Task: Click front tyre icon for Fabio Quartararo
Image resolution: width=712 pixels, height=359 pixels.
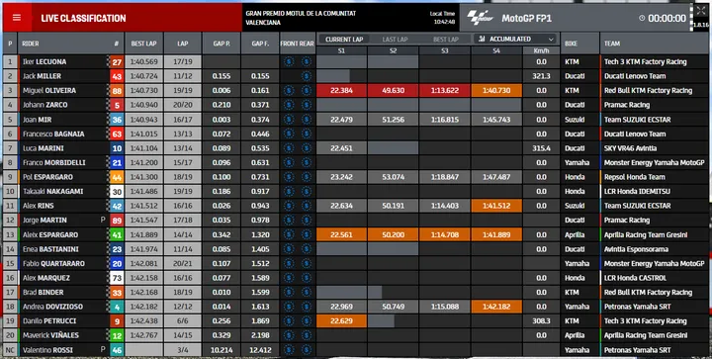Action: 289,263
